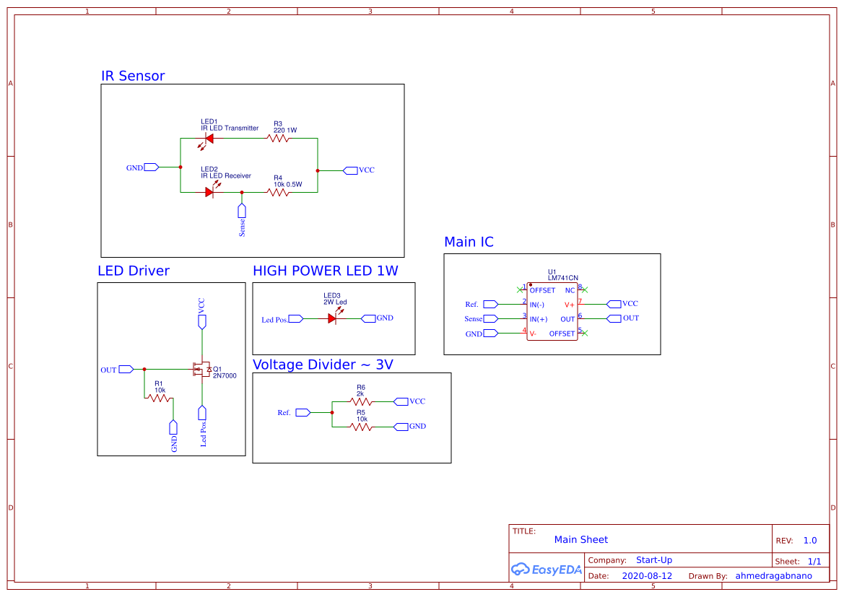Select Led Pos. port in HIGH POWER LED block
Viewport: 844px width, 597px height.
click(x=296, y=319)
